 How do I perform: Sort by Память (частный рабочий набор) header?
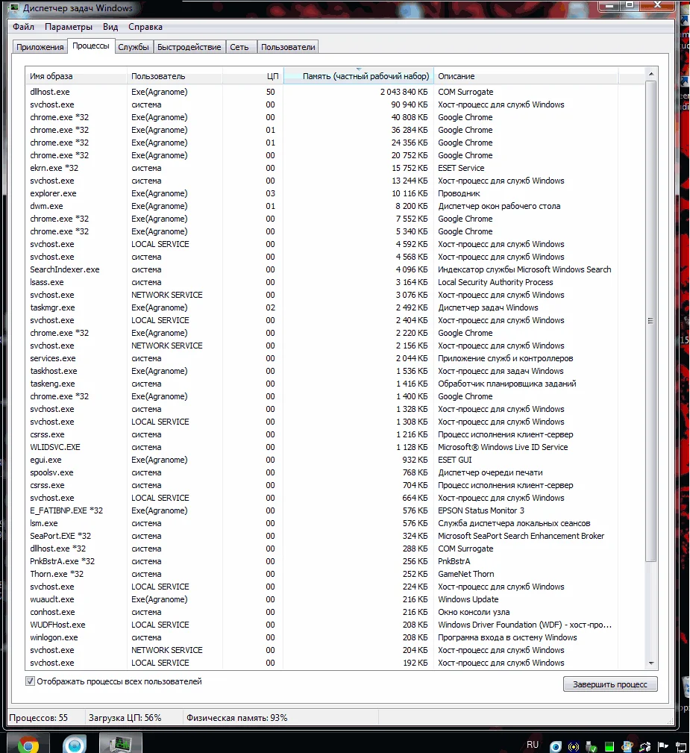tap(359, 76)
